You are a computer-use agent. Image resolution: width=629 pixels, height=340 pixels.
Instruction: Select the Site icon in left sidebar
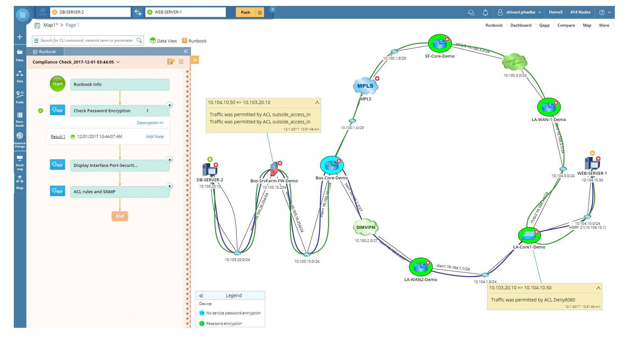click(x=20, y=74)
